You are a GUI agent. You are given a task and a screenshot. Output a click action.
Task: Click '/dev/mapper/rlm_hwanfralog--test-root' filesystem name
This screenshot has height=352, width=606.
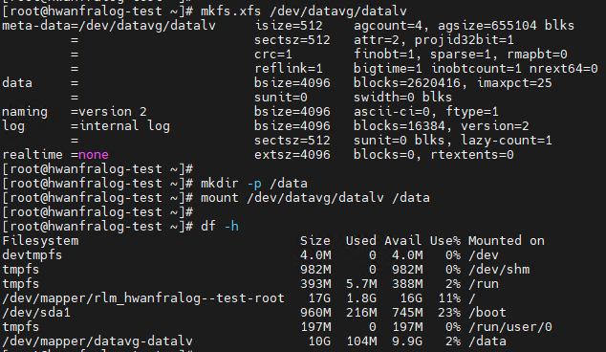tap(143, 298)
